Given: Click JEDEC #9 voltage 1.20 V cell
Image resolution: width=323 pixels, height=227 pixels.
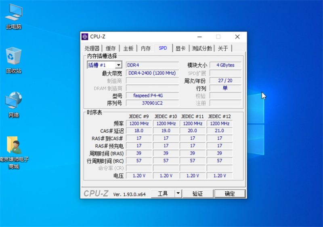Looking at the screenshot, I should (x=139, y=176).
